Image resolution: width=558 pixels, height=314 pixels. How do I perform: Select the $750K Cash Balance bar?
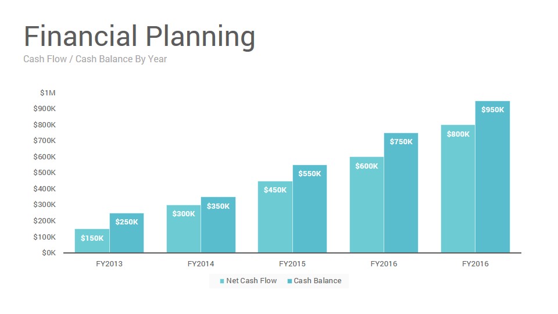(x=401, y=192)
